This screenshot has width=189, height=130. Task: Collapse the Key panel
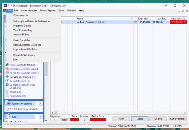point(41,117)
